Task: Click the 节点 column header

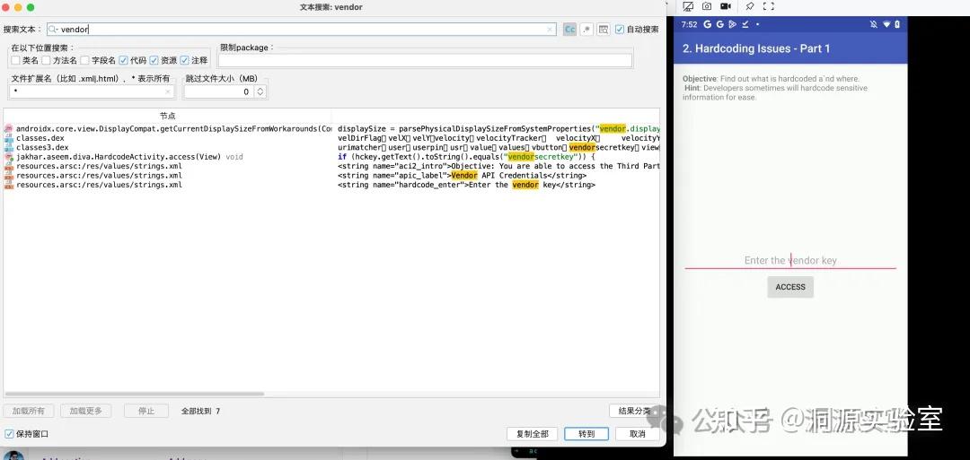Action: pyautogui.click(x=168, y=116)
